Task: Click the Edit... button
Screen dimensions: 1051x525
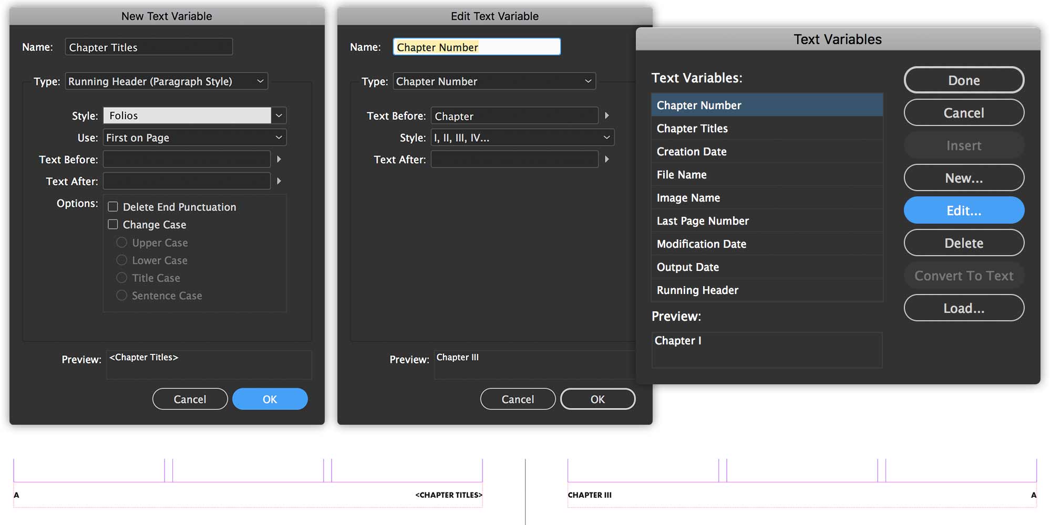Action: [964, 211]
